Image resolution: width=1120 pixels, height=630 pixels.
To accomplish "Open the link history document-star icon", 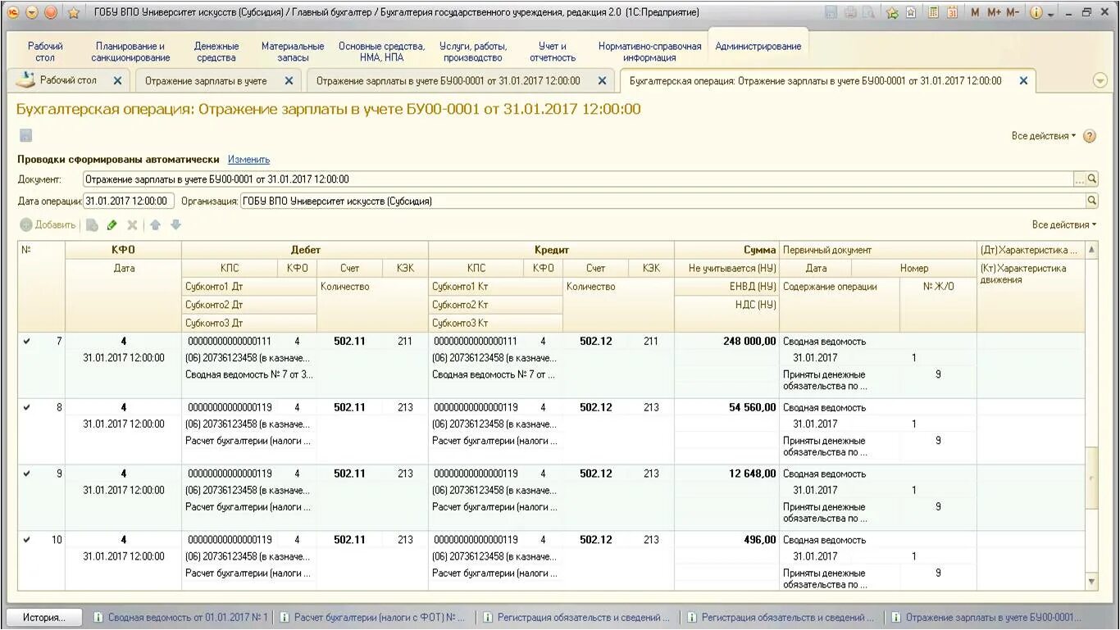I will point(911,13).
